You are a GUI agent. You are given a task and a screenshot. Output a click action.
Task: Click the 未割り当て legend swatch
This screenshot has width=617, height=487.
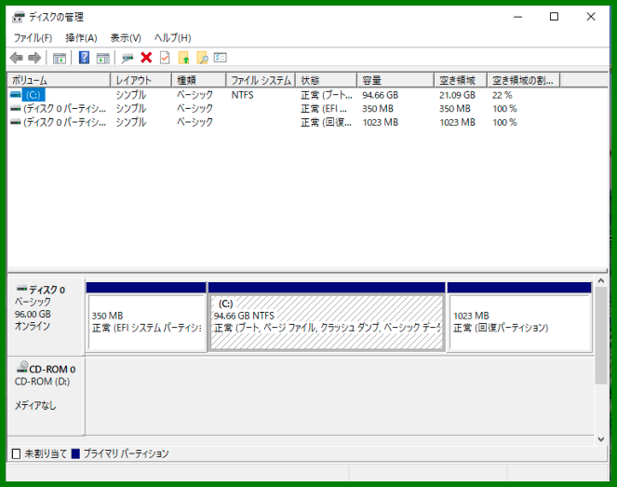(16, 453)
